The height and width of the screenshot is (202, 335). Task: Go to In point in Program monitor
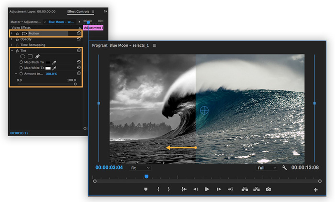pos(184,189)
